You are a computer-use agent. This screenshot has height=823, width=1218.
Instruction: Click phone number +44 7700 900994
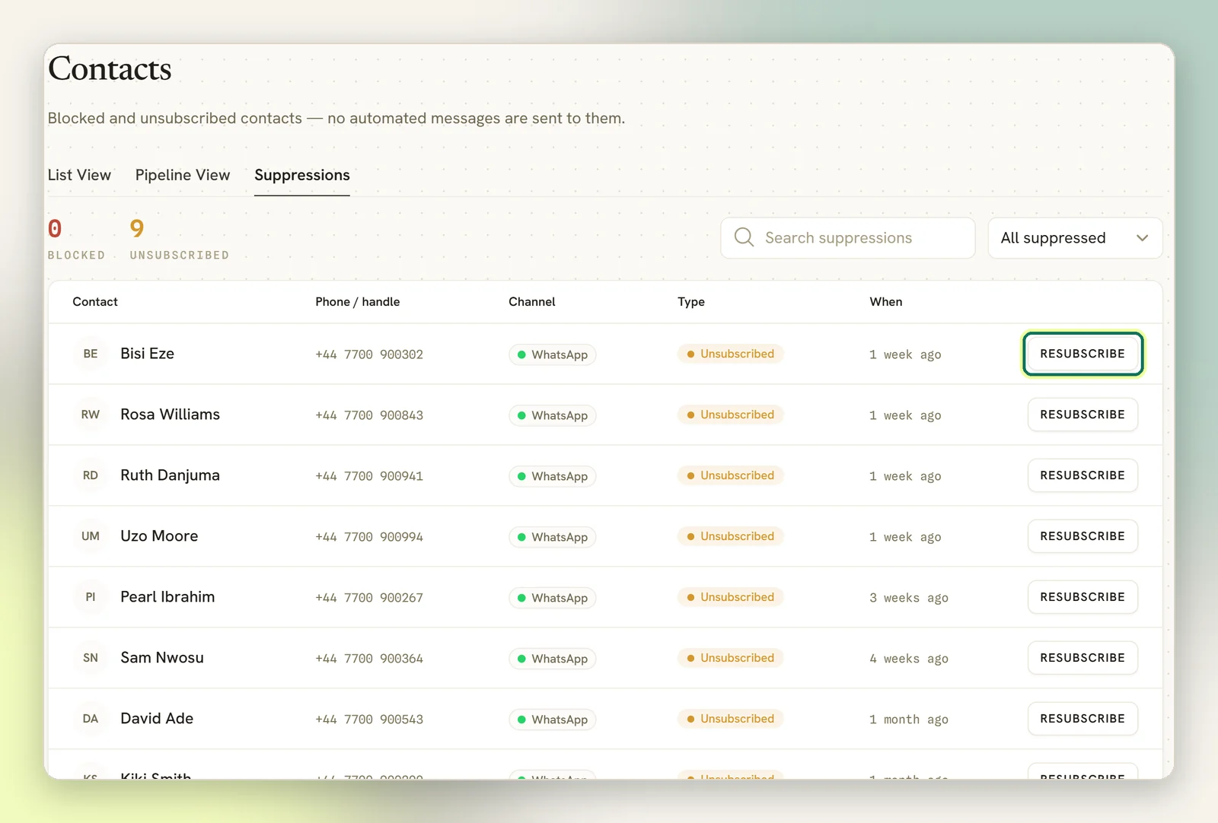click(x=369, y=537)
